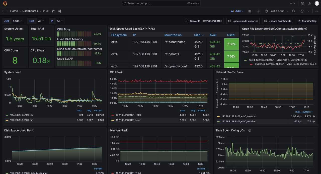Expand the Host variable dropdown
Image resolution: width=321 pixels, height=174 pixels.
coord(41,21)
